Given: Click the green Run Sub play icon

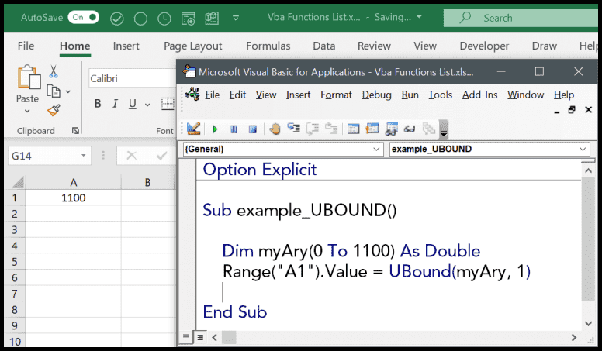Looking at the screenshot, I should pyautogui.click(x=215, y=129).
